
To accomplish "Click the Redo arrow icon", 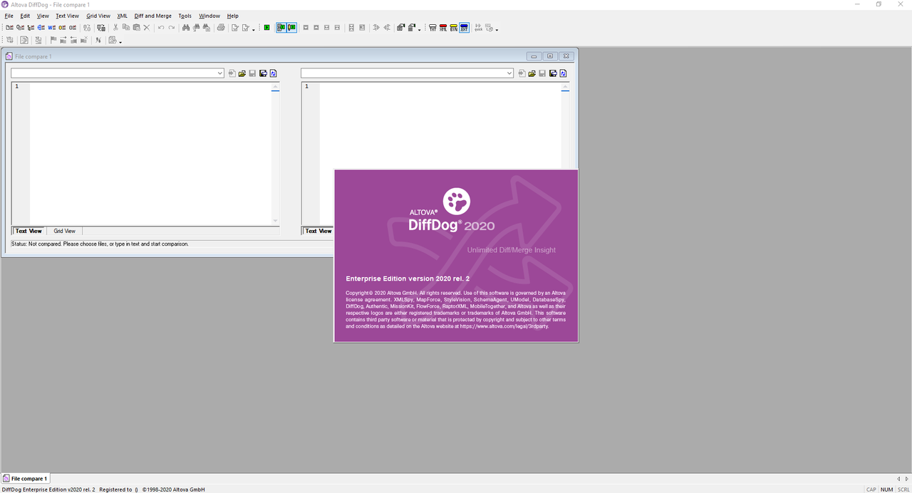I will [172, 28].
